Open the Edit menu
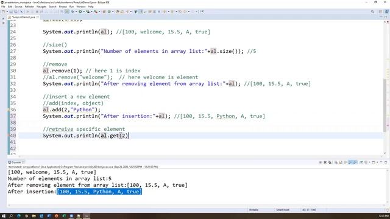The height and width of the screenshot is (219, 390). click(10, 7)
